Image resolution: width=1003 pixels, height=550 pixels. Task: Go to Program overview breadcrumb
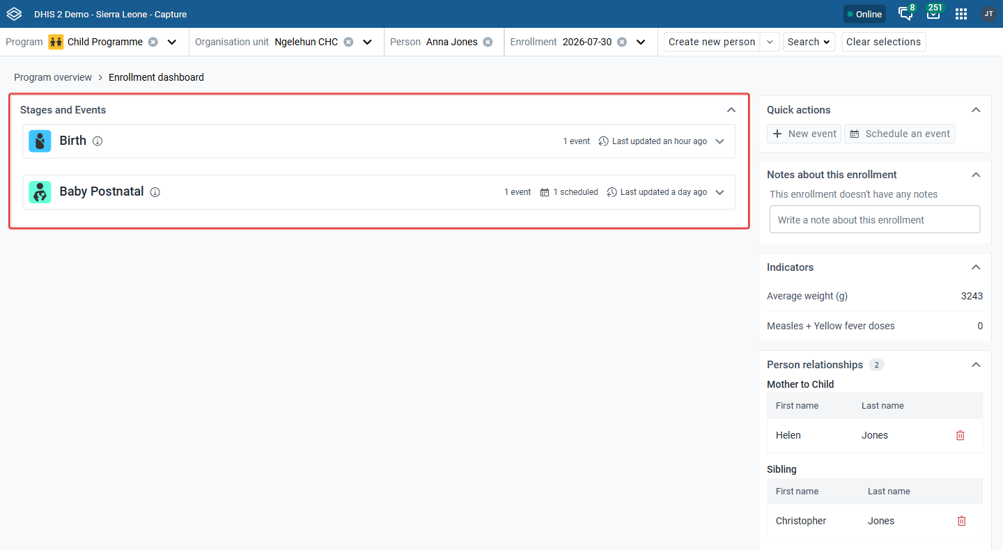click(x=53, y=77)
